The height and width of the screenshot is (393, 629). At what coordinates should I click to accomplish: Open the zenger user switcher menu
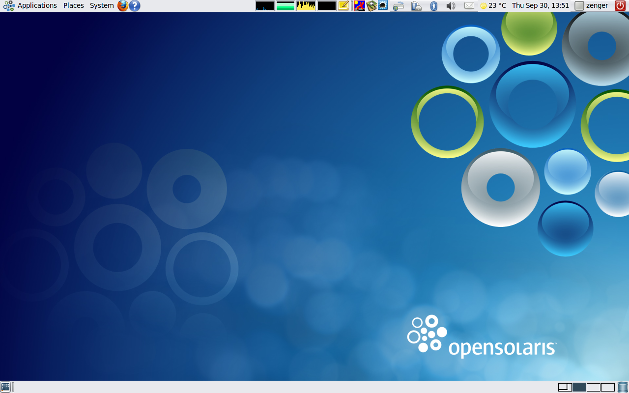point(592,6)
